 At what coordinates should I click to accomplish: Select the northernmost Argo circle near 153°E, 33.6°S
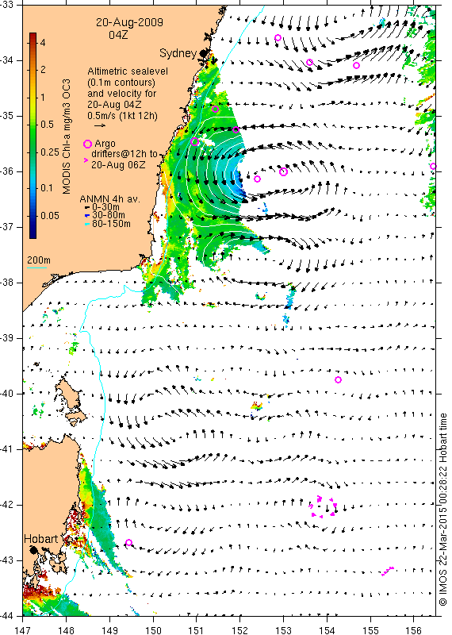point(278,37)
